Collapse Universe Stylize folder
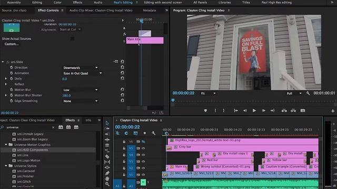Viewport: 337px width, 189px height. tap(6, 166)
